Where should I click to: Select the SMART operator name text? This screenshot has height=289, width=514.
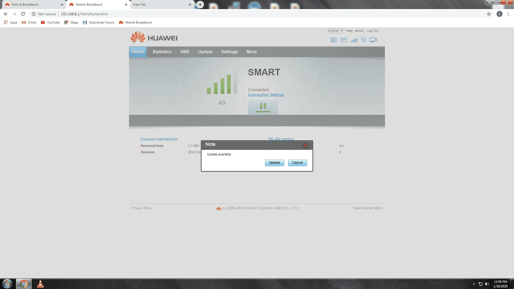pos(264,72)
